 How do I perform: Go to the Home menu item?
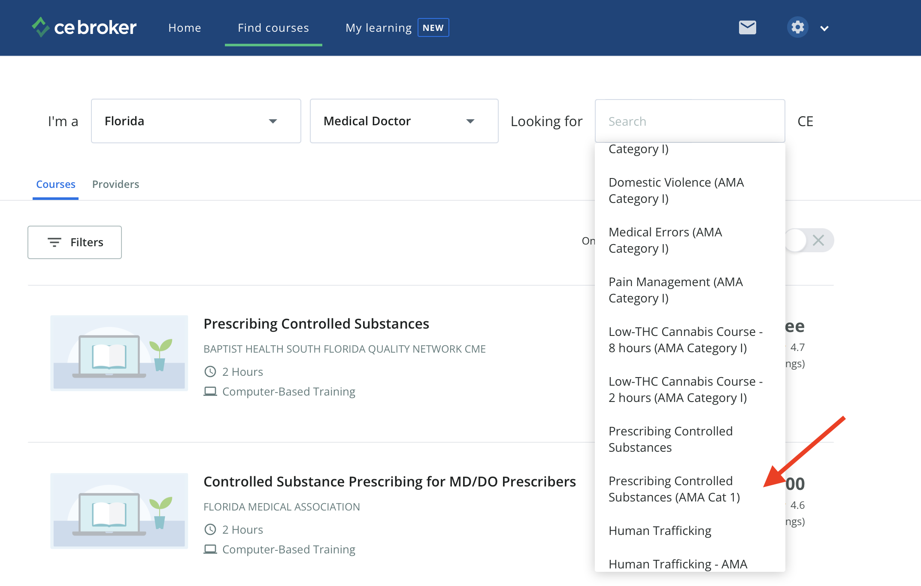pyautogui.click(x=185, y=28)
